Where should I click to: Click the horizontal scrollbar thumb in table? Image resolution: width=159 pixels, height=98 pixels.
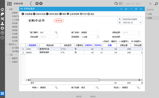point(65,80)
